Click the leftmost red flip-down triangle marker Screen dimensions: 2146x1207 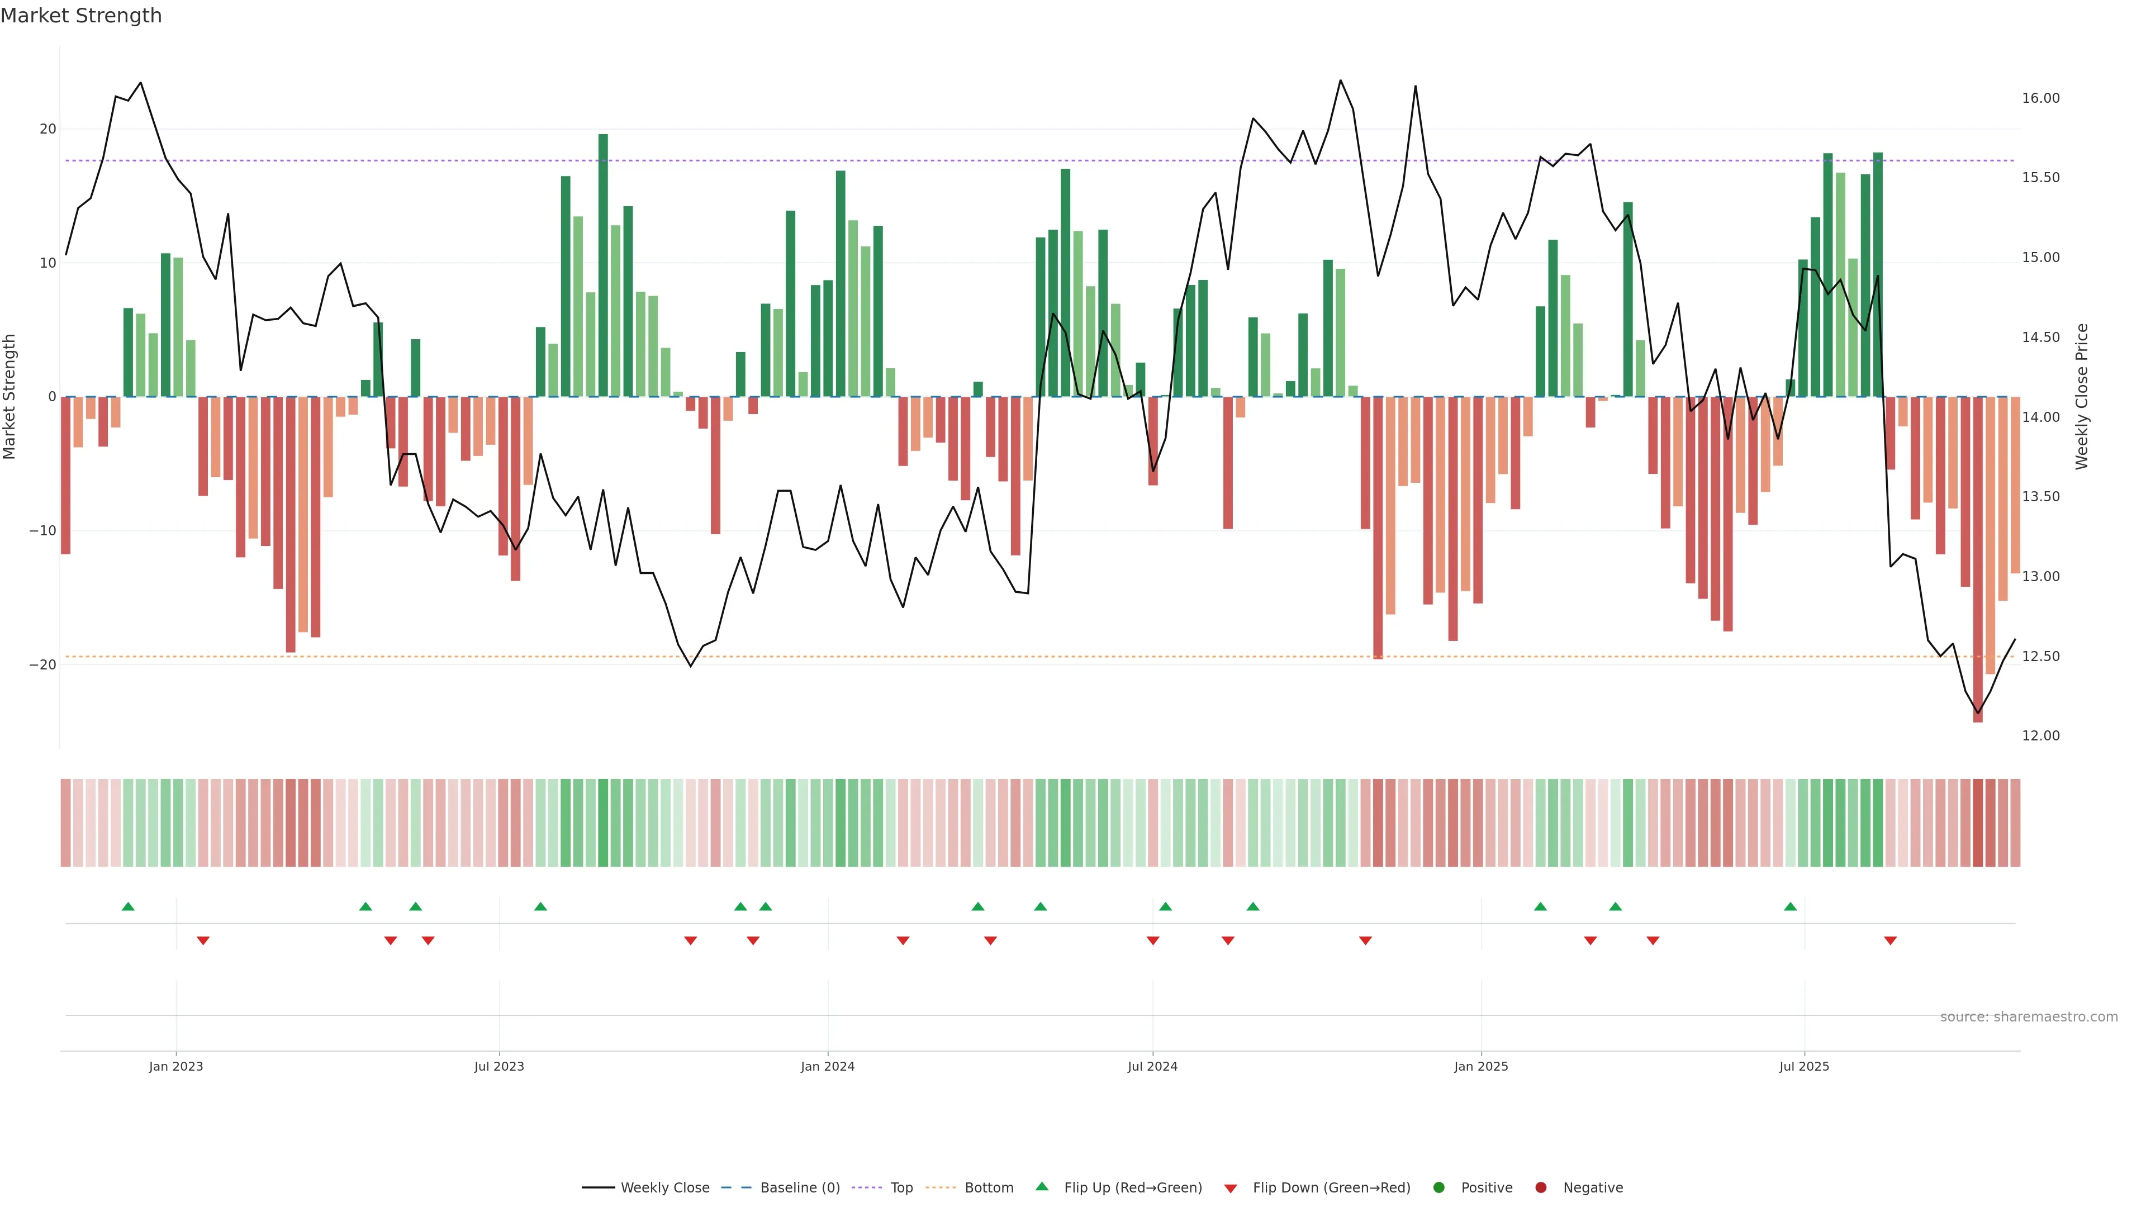point(202,940)
